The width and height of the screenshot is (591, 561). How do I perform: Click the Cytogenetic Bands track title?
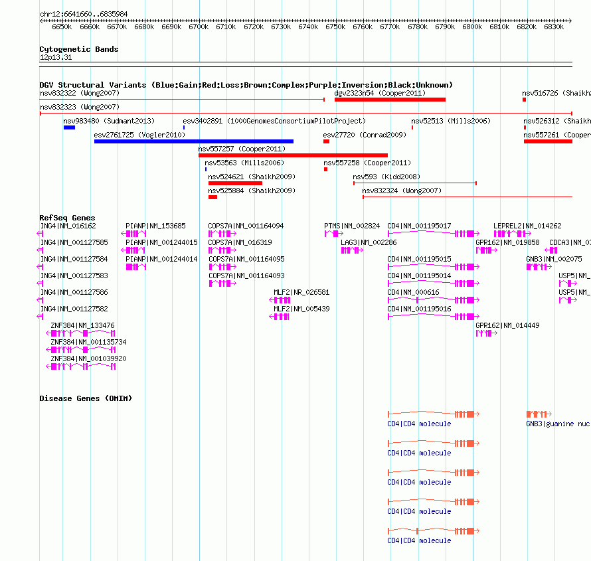[79, 49]
